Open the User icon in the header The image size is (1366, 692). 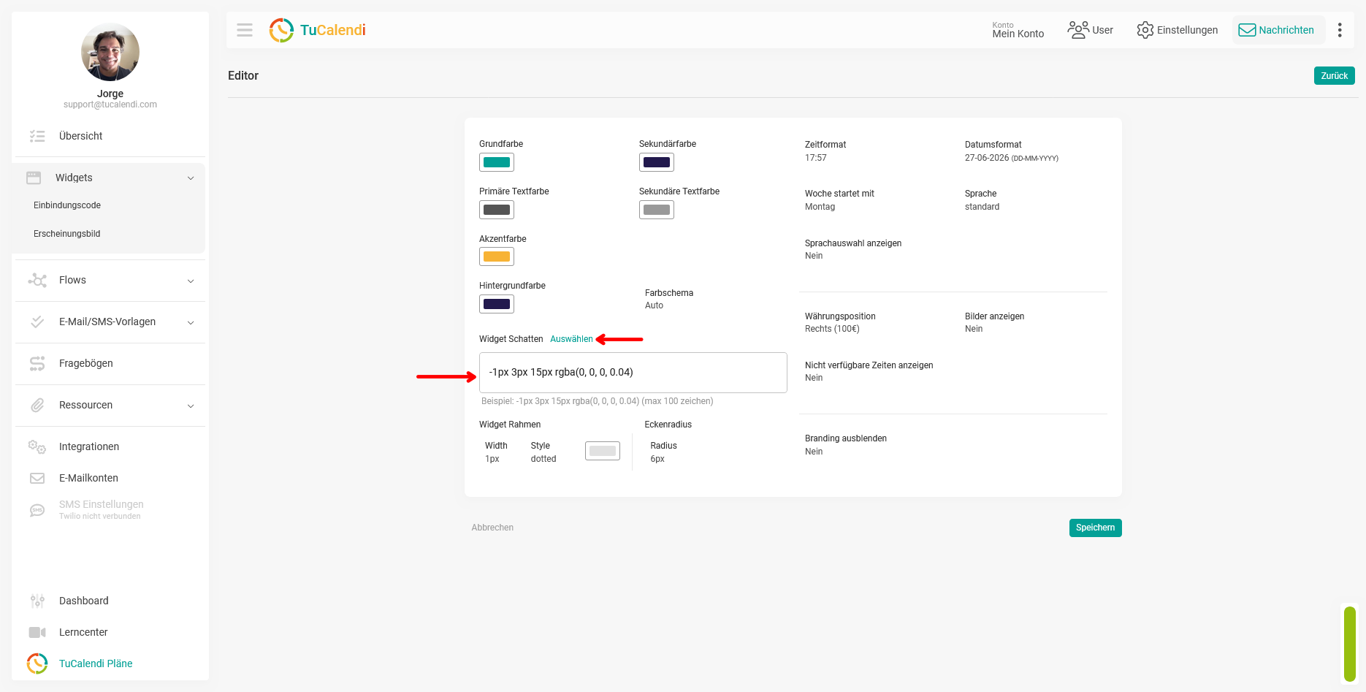(1078, 30)
